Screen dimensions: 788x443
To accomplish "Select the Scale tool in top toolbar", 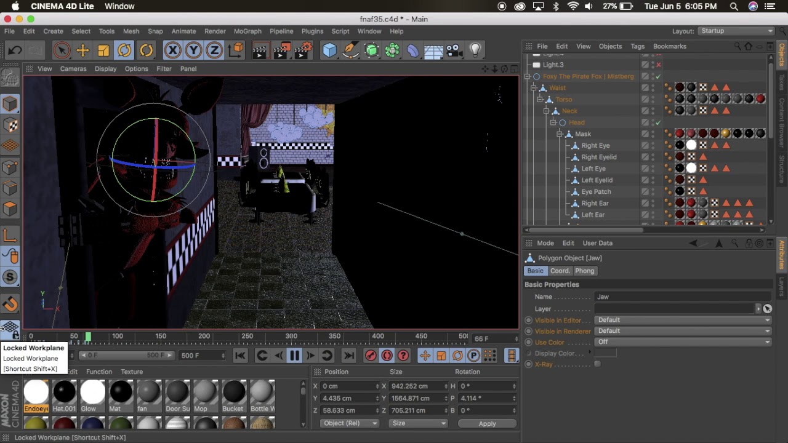I will click(103, 50).
